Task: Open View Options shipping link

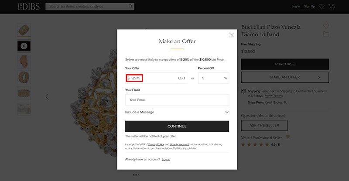Action: (x=274, y=96)
